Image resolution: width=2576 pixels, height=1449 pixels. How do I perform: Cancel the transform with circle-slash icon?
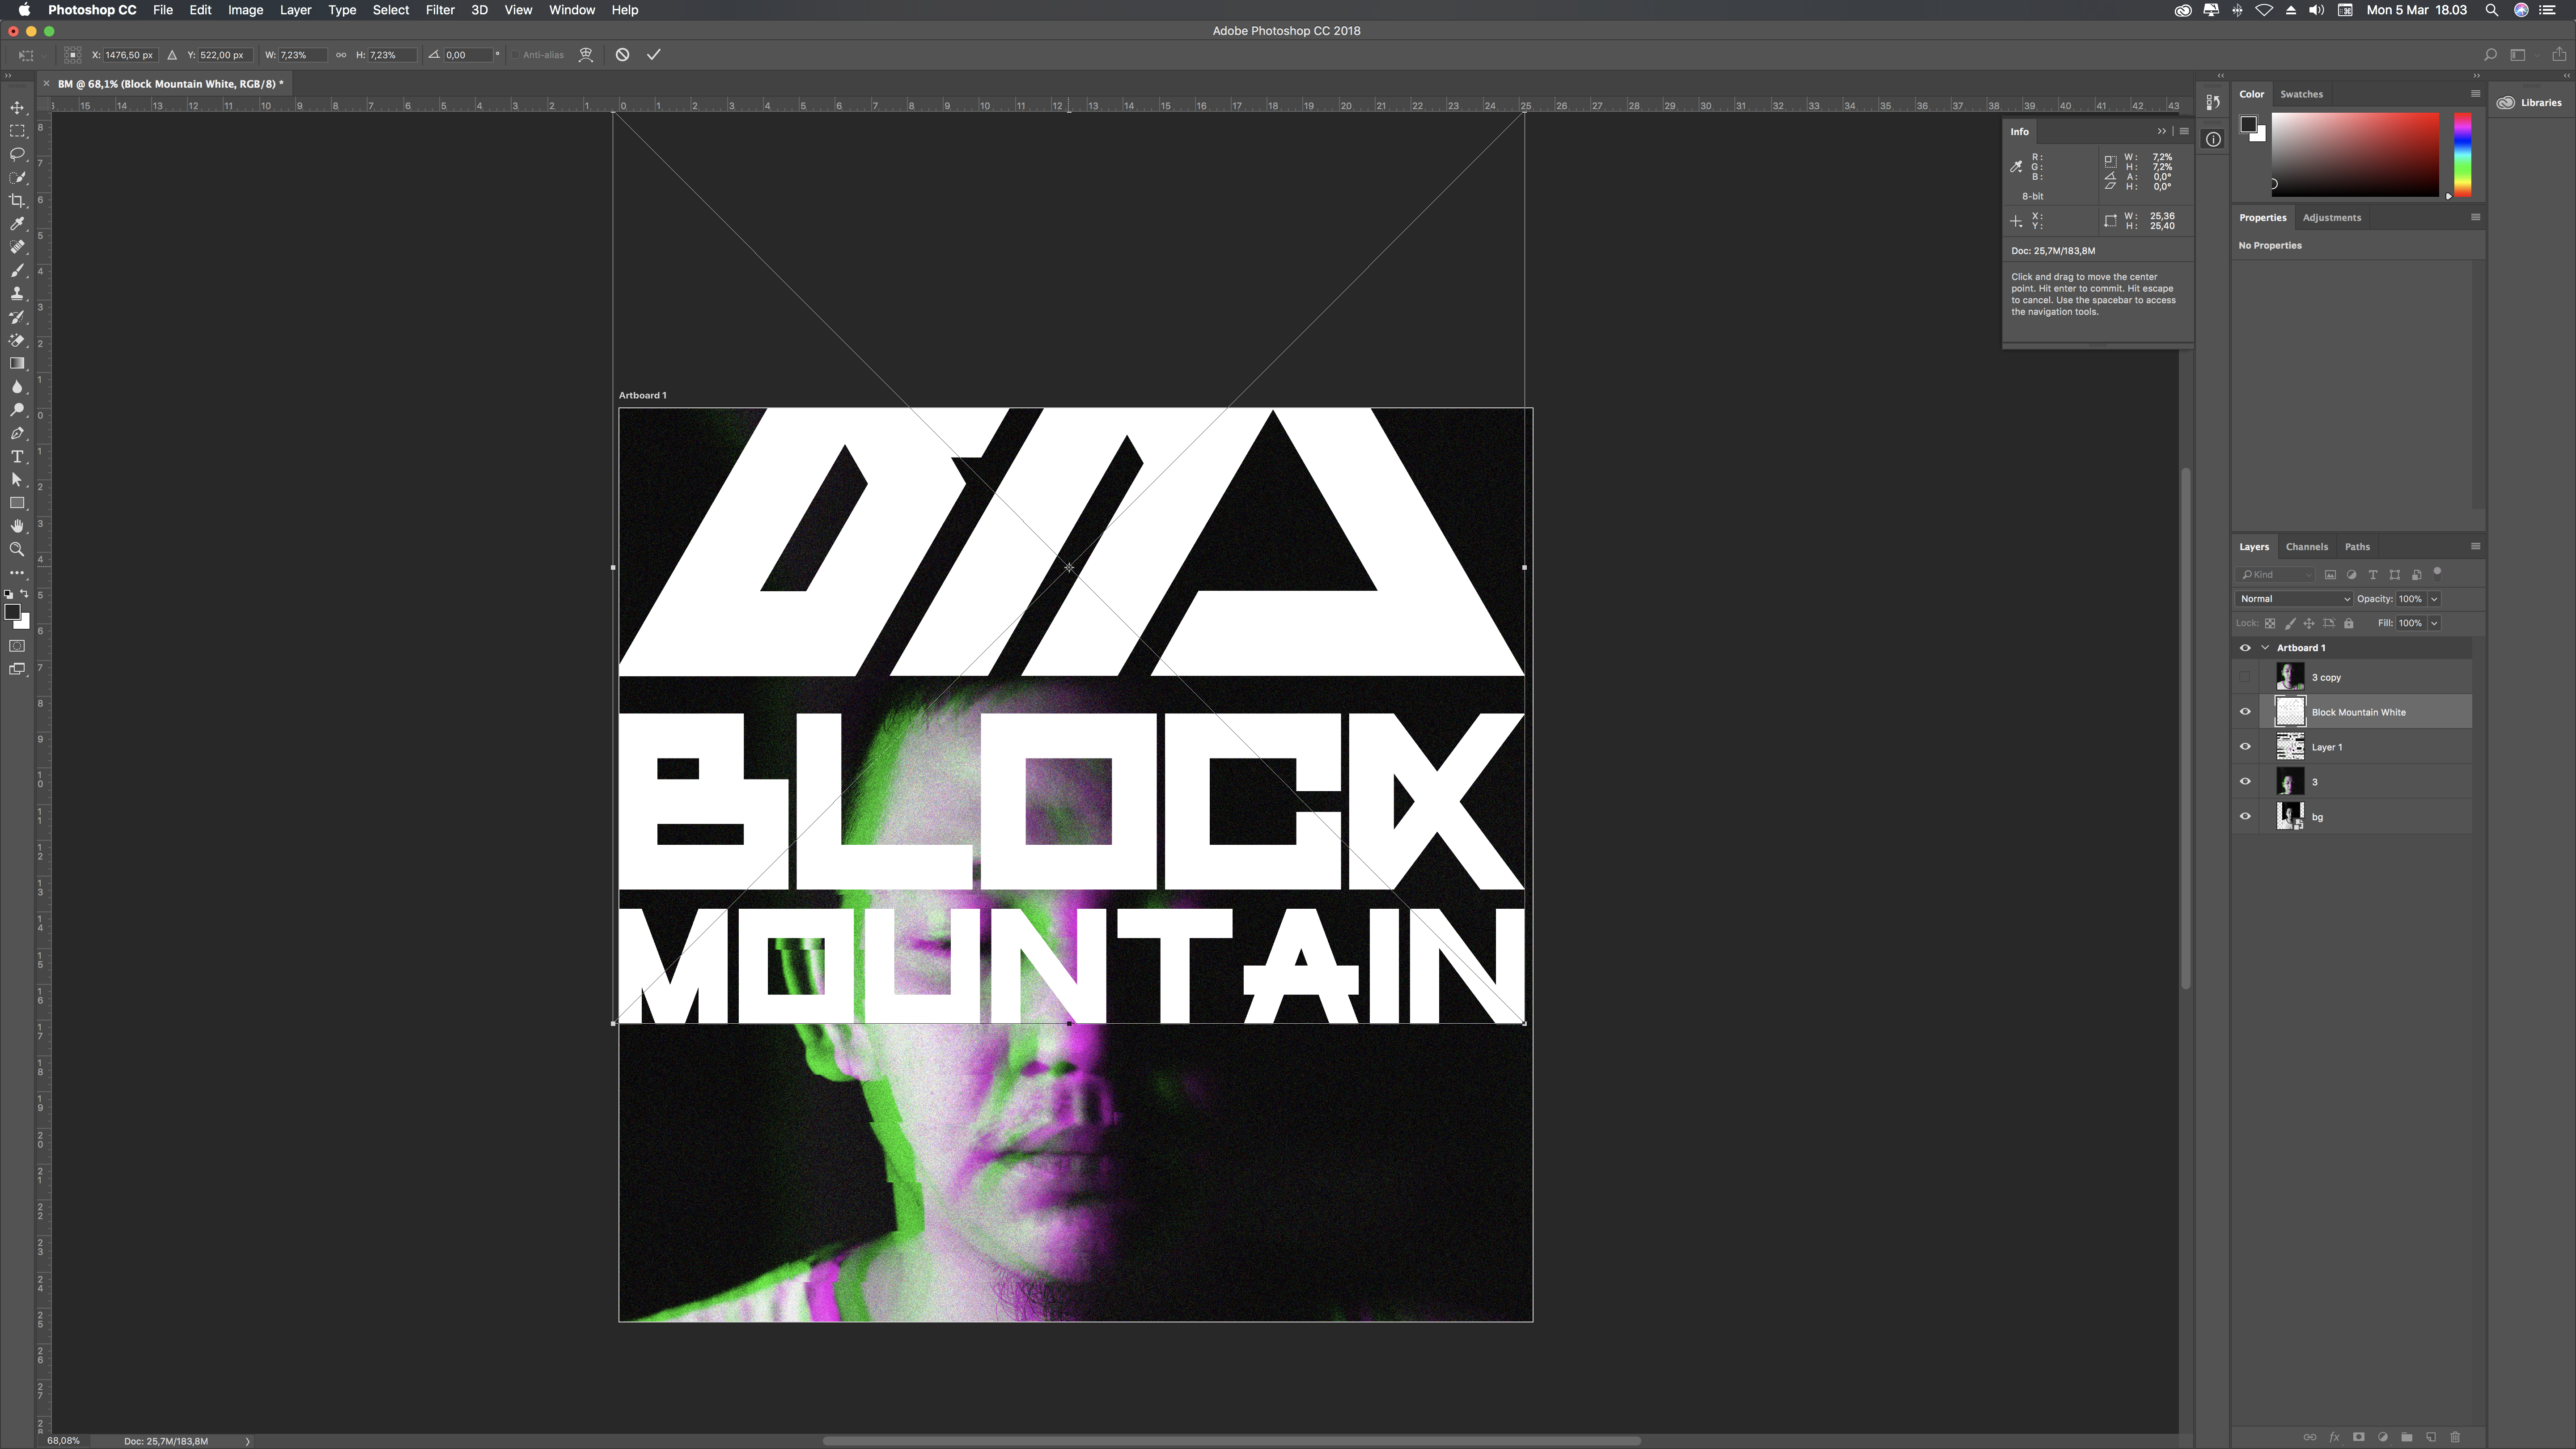[x=622, y=55]
